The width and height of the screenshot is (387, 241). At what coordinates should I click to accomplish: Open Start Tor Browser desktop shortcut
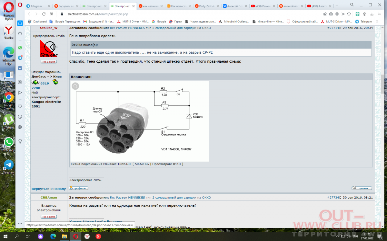coord(9,80)
